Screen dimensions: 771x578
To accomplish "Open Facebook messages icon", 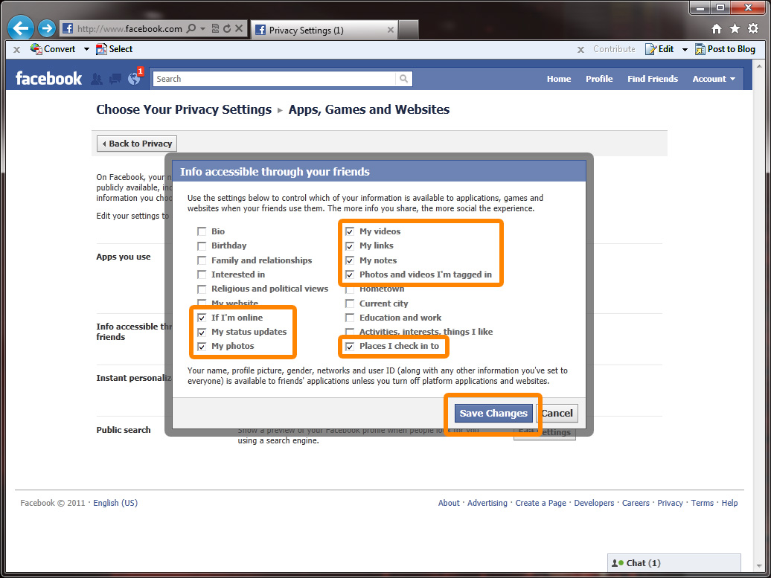I will tap(115, 79).
